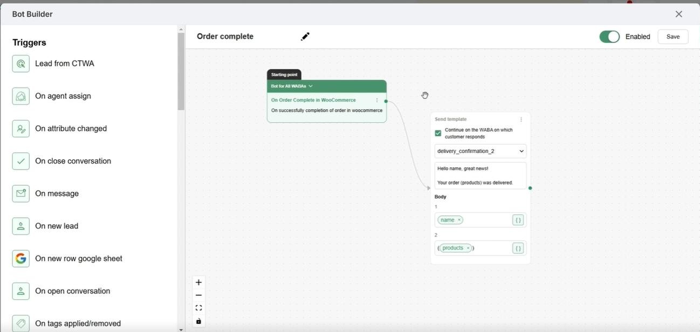The height and width of the screenshot is (332, 700).
Task: Select On new row google sheet trigger
Action: (x=78, y=259)
